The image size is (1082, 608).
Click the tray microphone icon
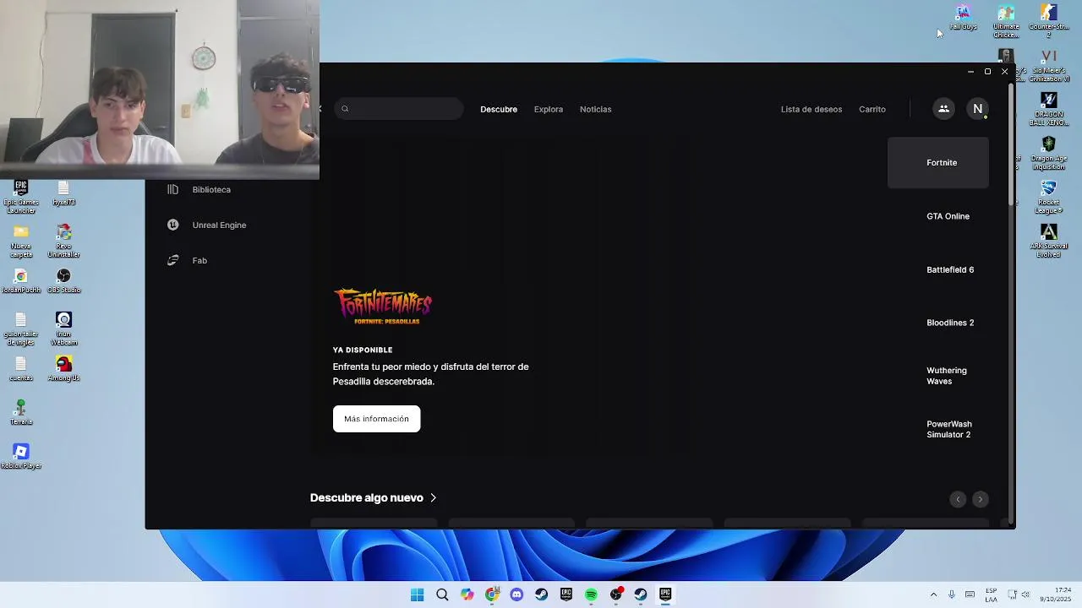(x=952, y=594)
